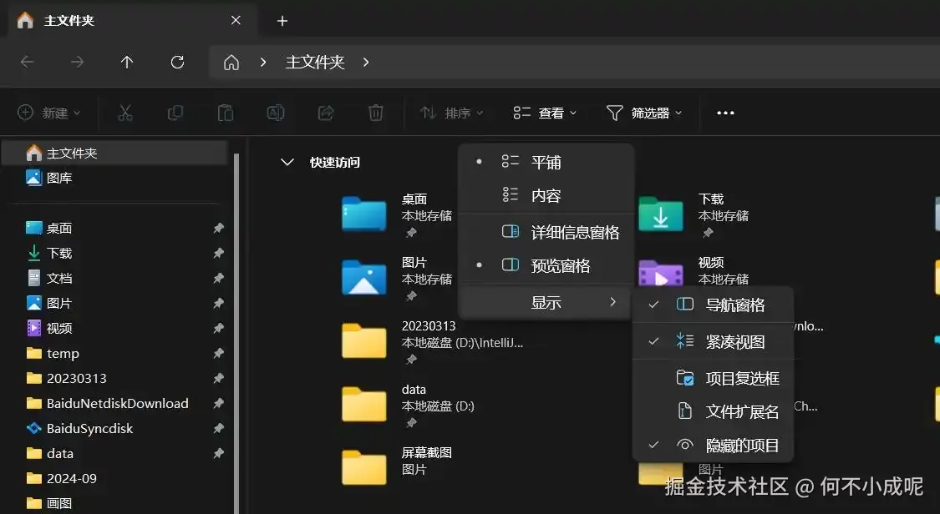Click the Paste clipboard icon
Viewport: 940px width, 514px height.
226,113
